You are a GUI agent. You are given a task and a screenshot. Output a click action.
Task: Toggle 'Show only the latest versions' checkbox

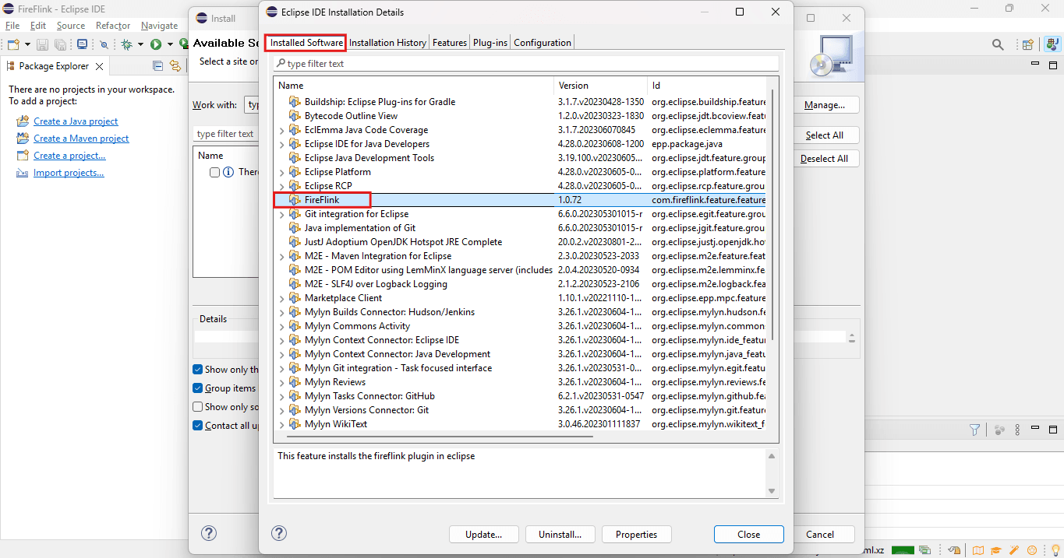(198, 370)
